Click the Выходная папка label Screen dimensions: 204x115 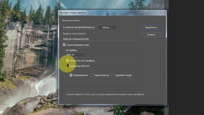[x=71, y=20]
